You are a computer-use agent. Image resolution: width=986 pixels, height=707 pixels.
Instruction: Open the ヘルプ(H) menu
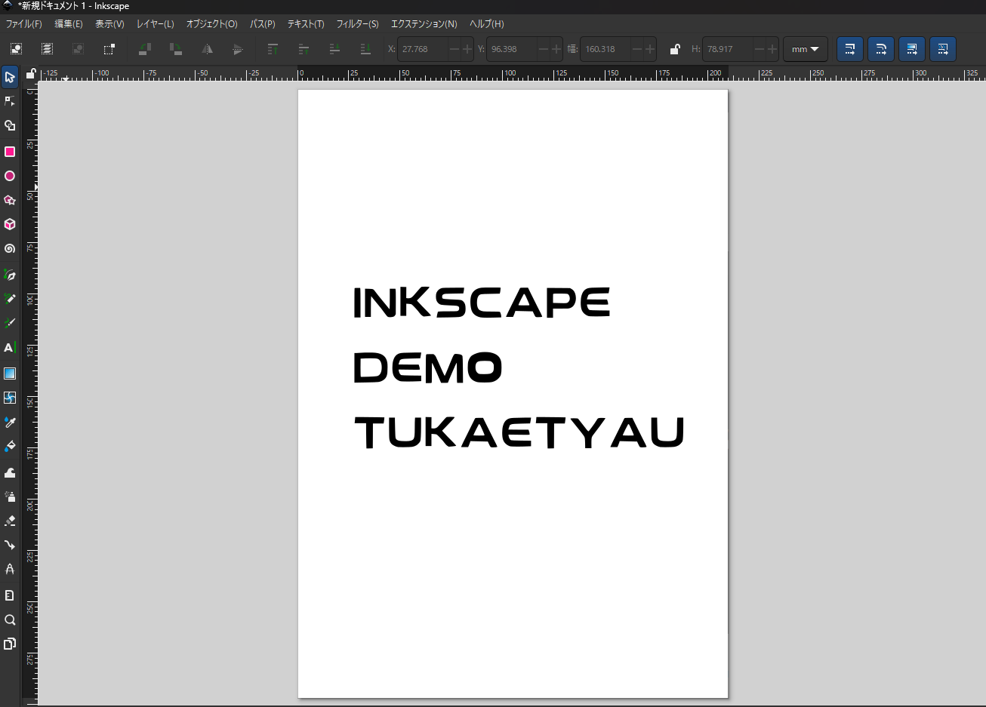point(487,24)
